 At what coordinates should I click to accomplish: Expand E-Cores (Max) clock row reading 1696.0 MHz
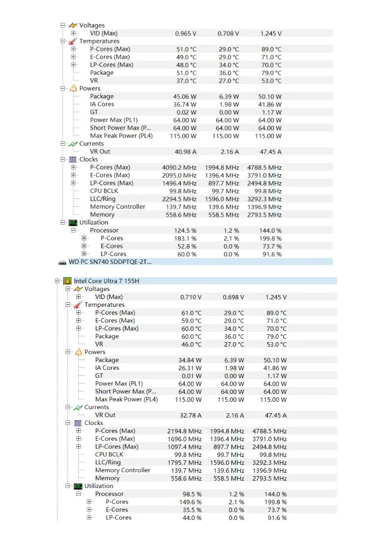click(79, 438)
